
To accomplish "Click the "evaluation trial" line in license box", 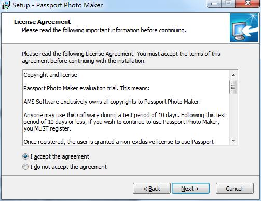I will 87,88.
